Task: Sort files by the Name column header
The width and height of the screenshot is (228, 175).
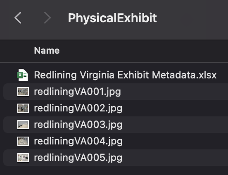Action: (x=47, y=50)
